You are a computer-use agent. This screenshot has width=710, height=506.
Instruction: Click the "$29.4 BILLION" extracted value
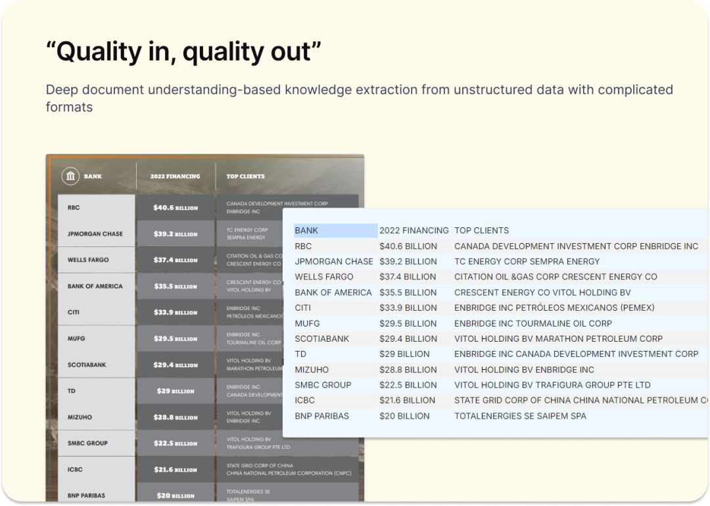tap(408, 339)
